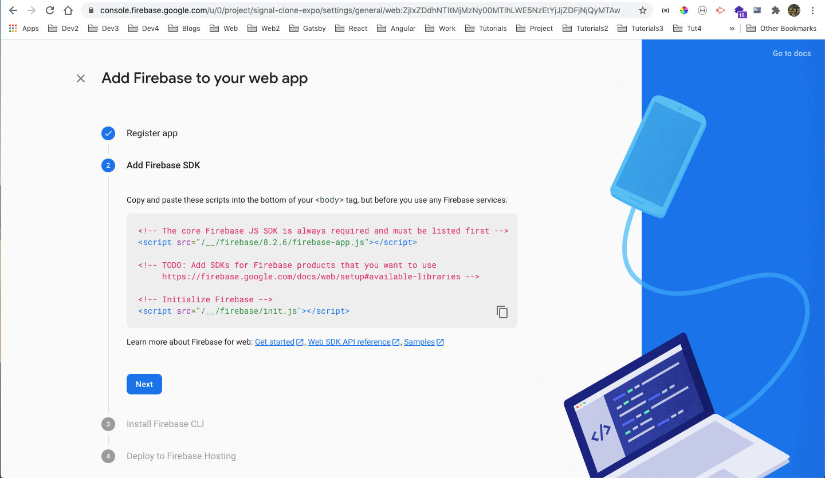
Task: Open the Web bookmarks folder
Action: click(x=224, y=28)
